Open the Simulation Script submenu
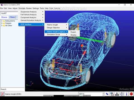Viewport: 134px width, 100px height. pyautogui.click(x=56, y=34)
